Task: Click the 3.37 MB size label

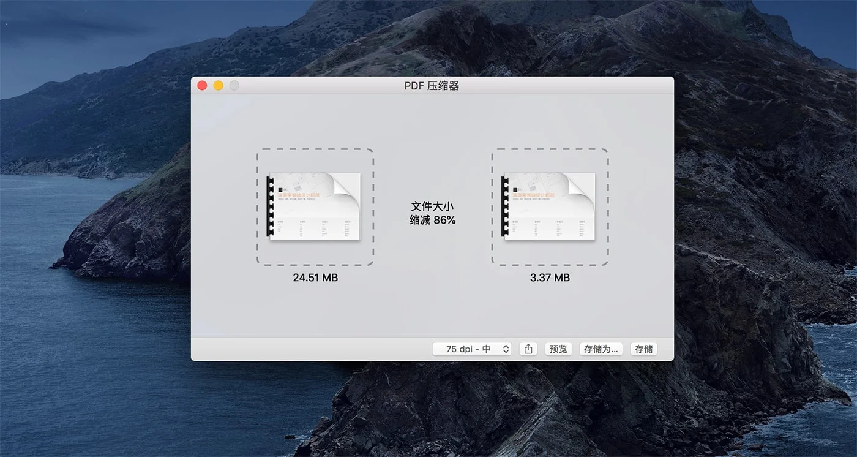Action: click(549, 278)
